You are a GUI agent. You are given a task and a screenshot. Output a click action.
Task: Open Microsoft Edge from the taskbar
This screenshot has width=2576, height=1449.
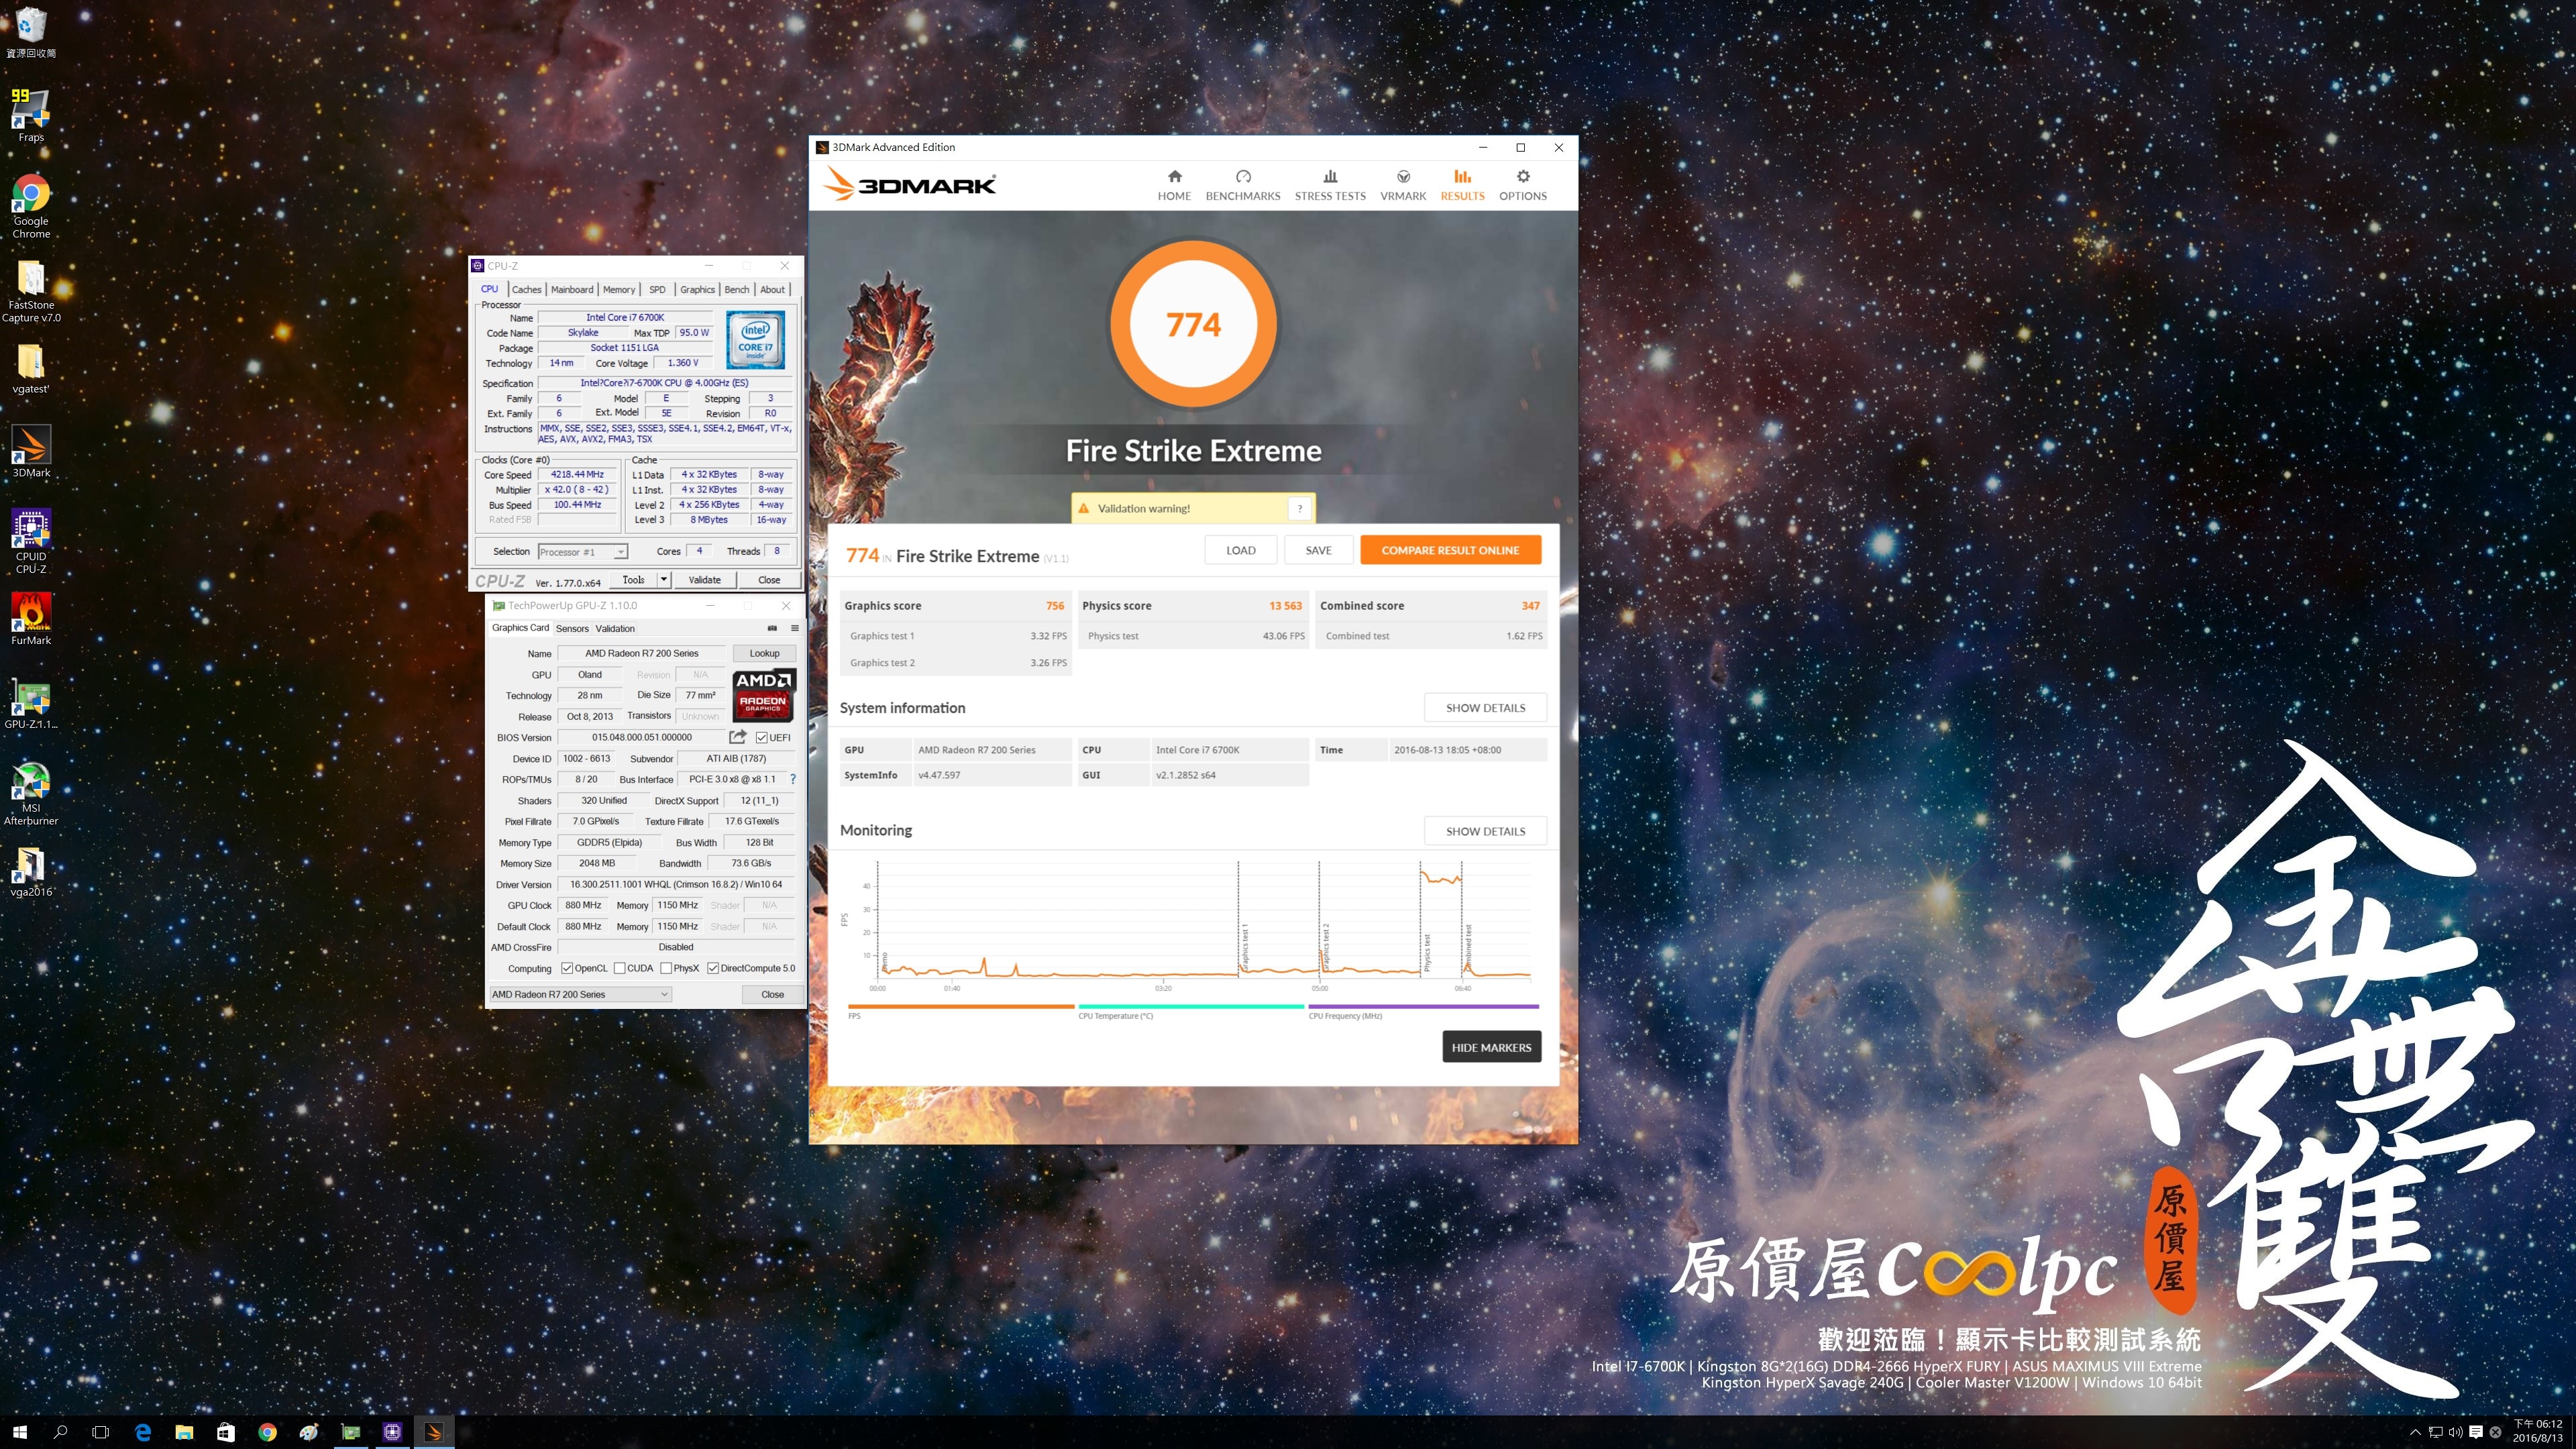pyautogui.click(x=143, y=1432)
